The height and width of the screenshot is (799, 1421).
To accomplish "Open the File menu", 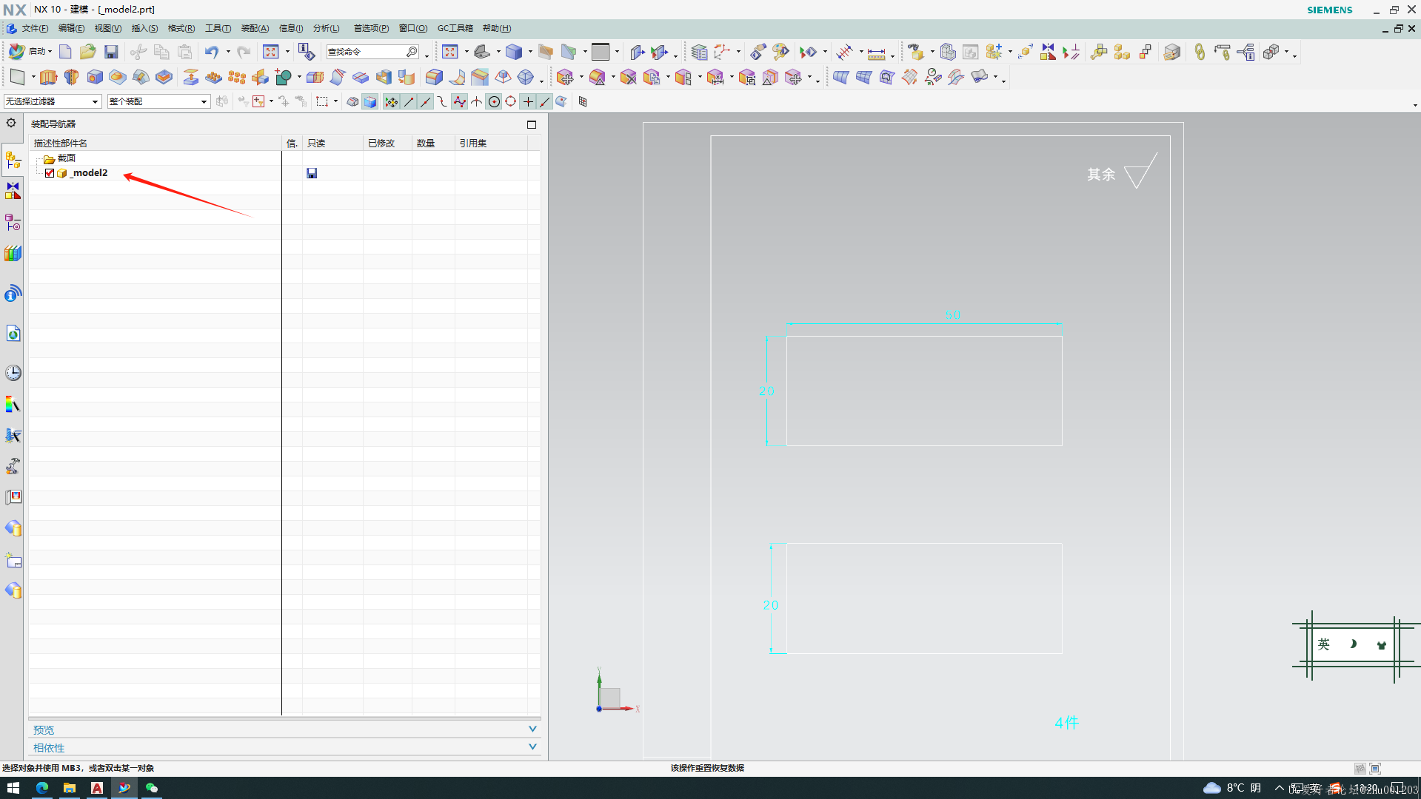I will point(34,28).
